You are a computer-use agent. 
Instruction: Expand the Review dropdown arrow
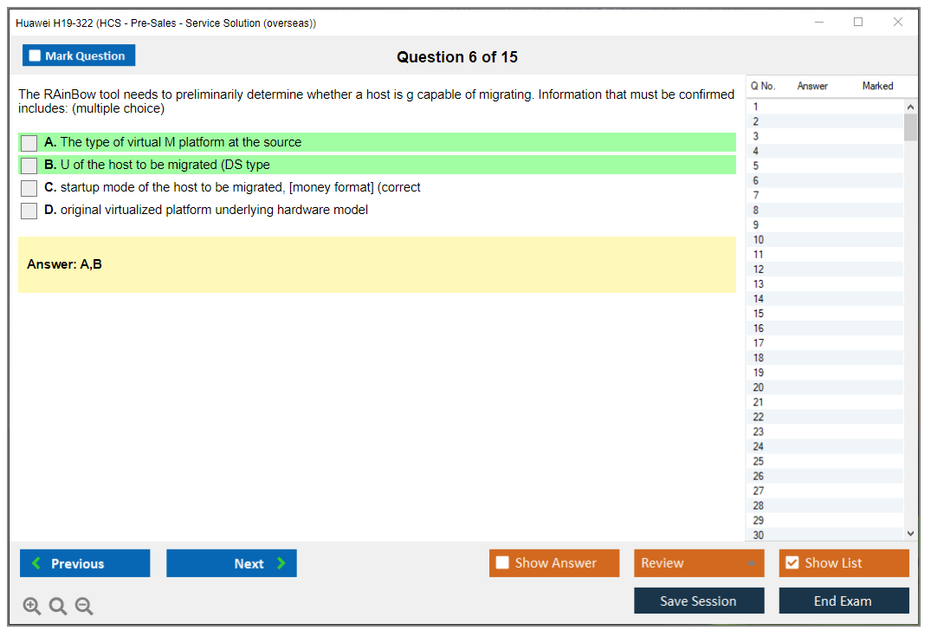750,563
